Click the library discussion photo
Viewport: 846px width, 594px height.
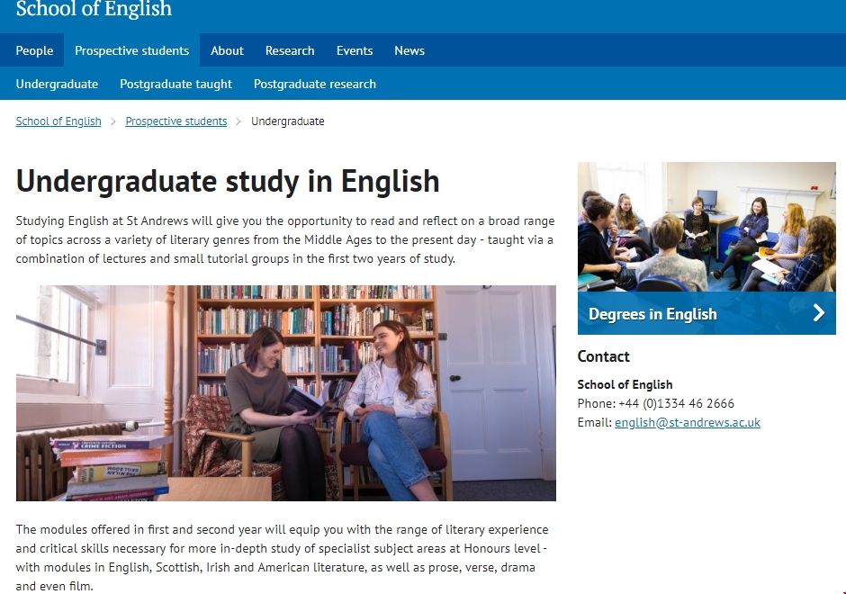pos(285,392)
